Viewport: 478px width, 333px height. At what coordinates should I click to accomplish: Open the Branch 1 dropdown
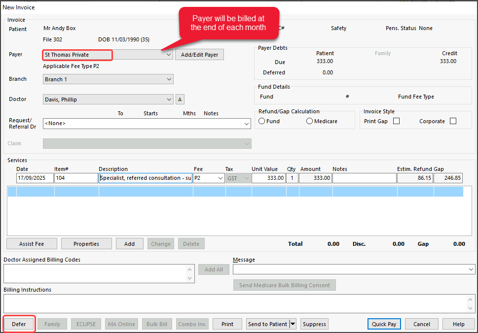coord(169,79)
